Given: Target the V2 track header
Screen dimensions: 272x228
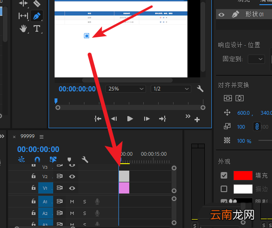Looking at the screenshot, I should coord(46,177).
